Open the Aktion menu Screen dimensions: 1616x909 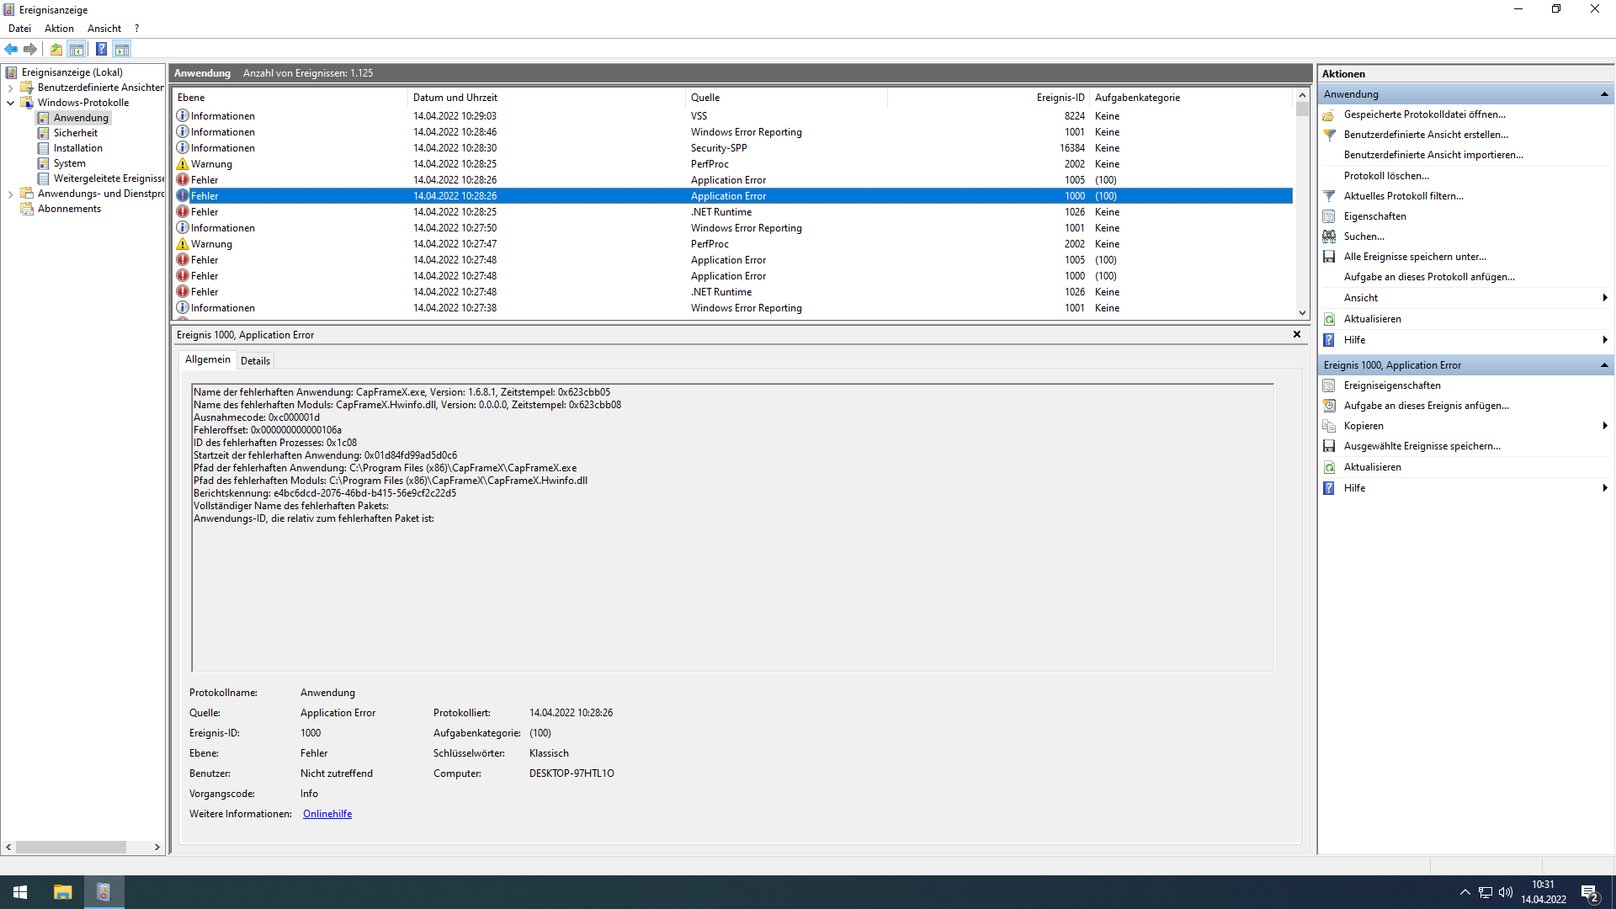tap(59, 29)
